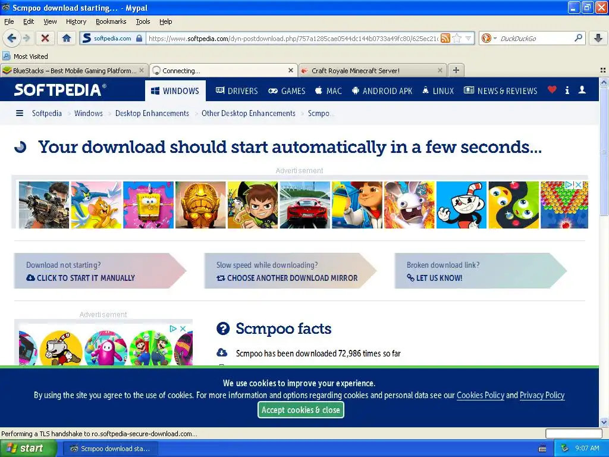Open the Android APK section
Image resolution: width=609 pixels, height=457 pixels.
382,90
